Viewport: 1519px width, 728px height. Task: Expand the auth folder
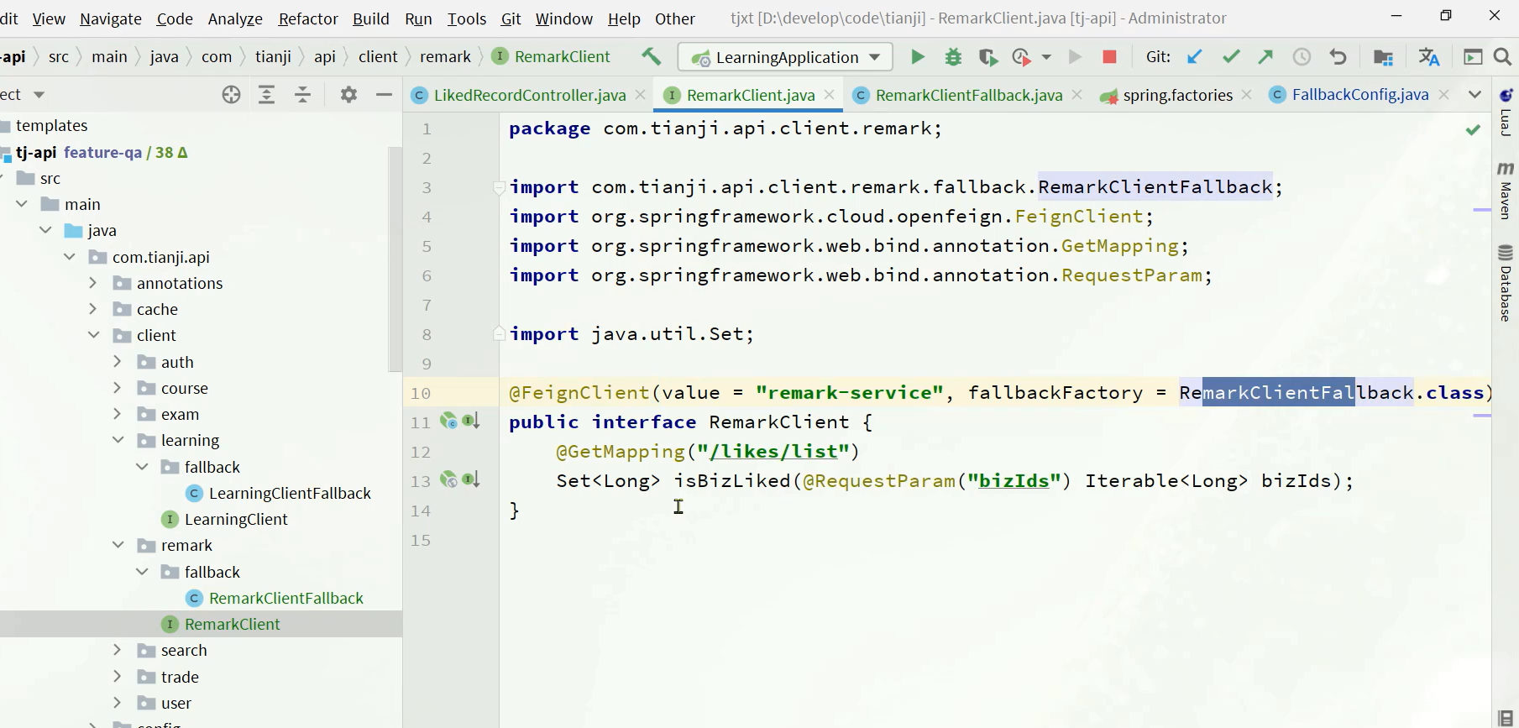(118, 362)
